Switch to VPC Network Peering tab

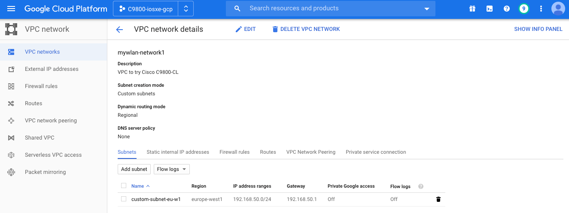pos(310,152)
